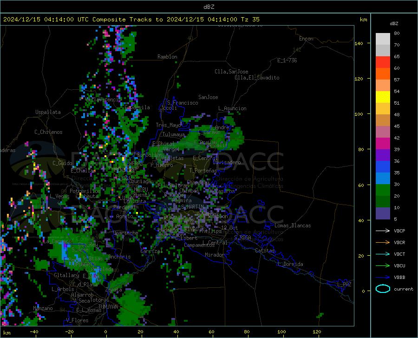Screen dimensions: 418x338
Task: Click the 'Tulumaya' map label
Action: (173, 134)
